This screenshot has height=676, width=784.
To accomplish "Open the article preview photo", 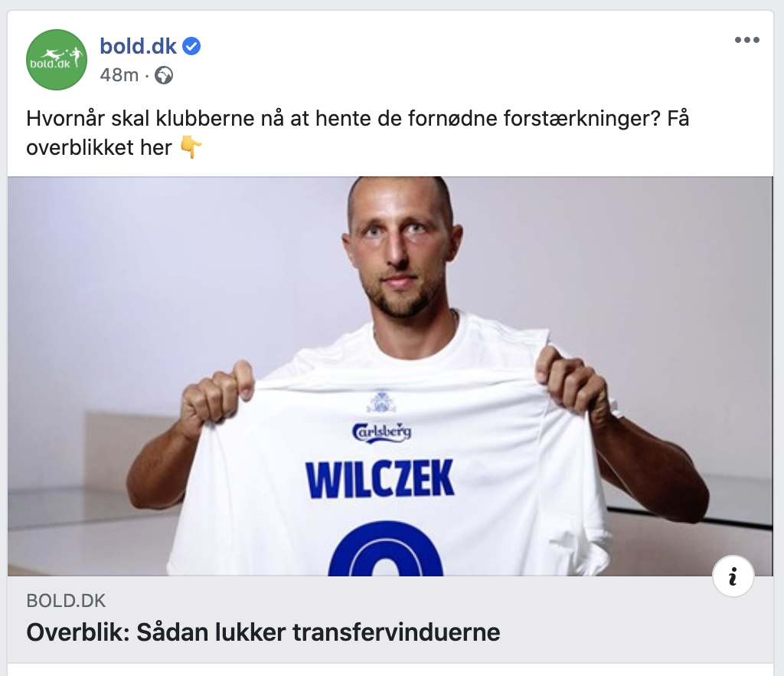I will 390,376.
